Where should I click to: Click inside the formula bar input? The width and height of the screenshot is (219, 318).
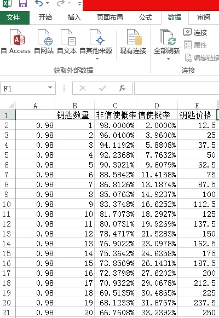point(176,88)
